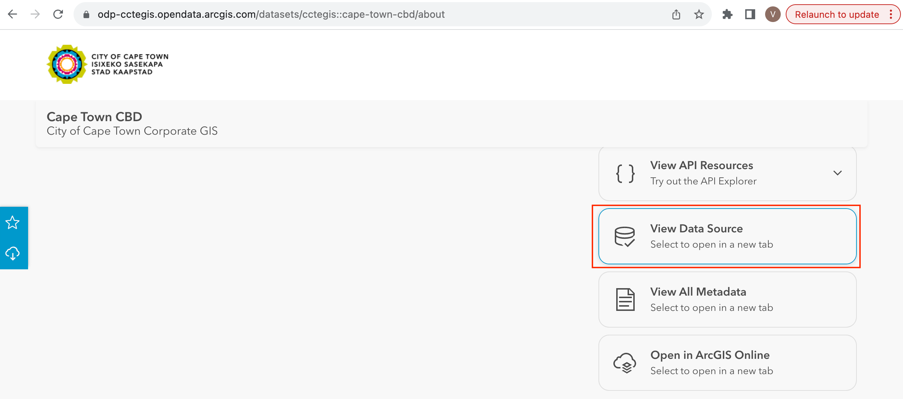Screen dimensions: 903x399
Task: Expand the View API Resources chevron
Action: coord(837,173)
